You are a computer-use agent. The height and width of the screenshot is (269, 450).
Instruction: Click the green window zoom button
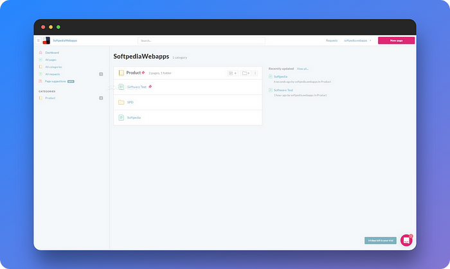coord(59,27)
